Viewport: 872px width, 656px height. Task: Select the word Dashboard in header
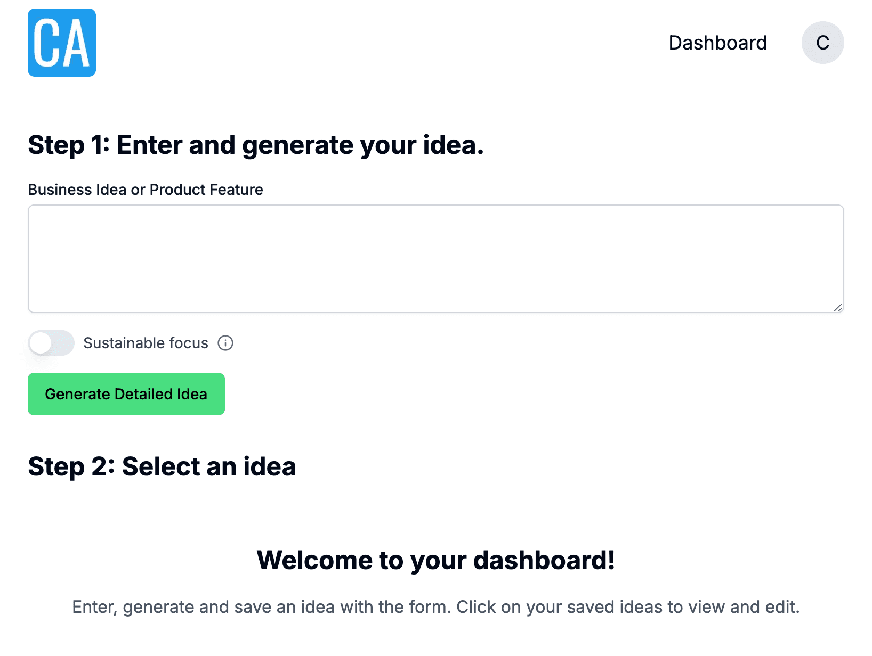click(717, 43)
